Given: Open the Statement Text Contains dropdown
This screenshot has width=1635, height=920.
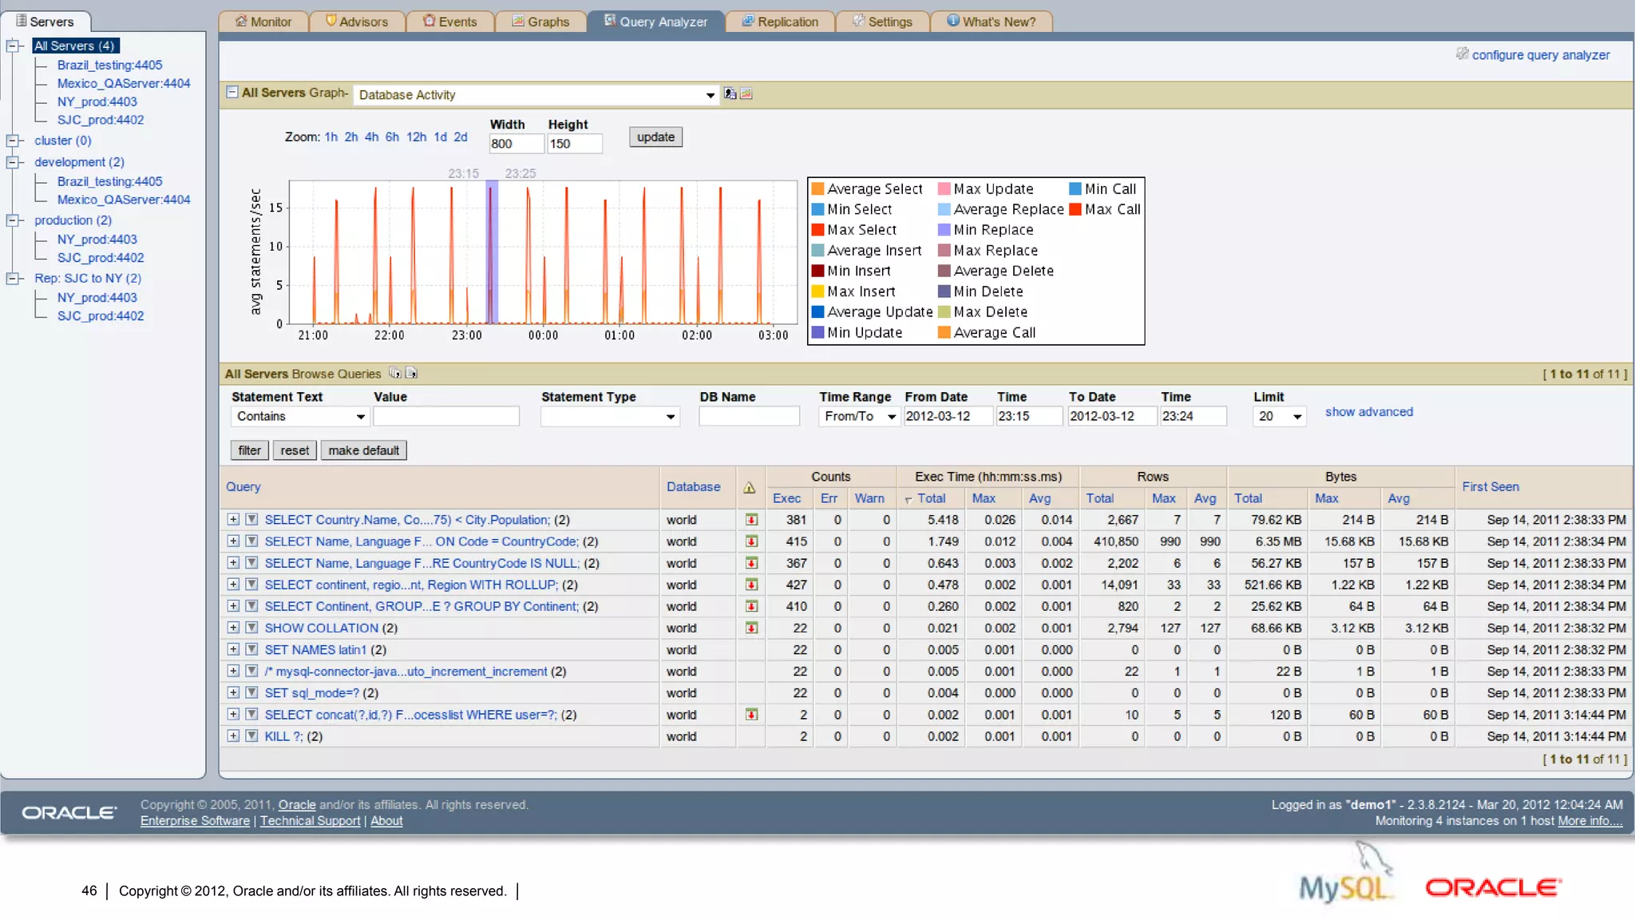Looking at the screenshot, I should tap(299, 417).
